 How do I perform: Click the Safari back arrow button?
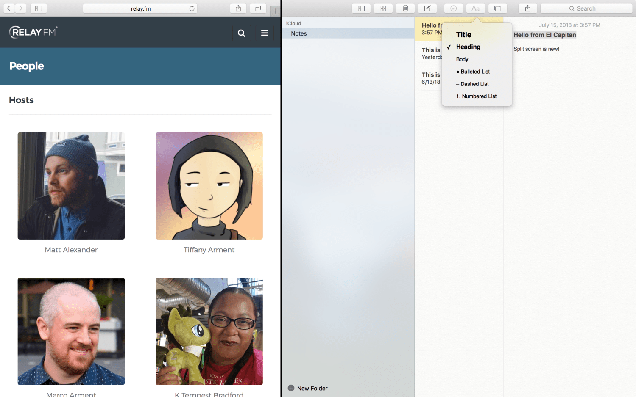tap(9, 8)
